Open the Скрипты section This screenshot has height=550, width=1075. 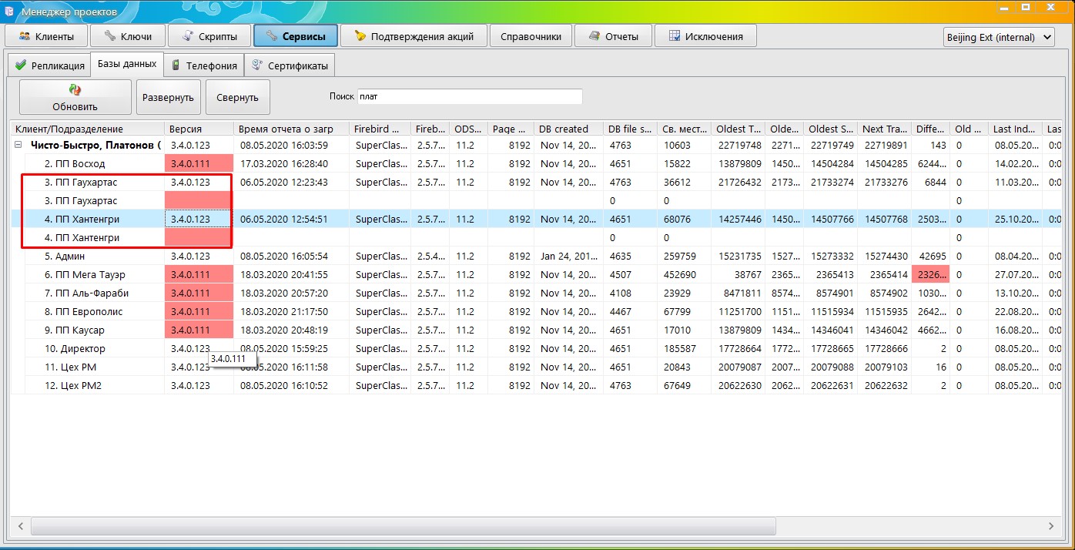(x=208, y=36)
